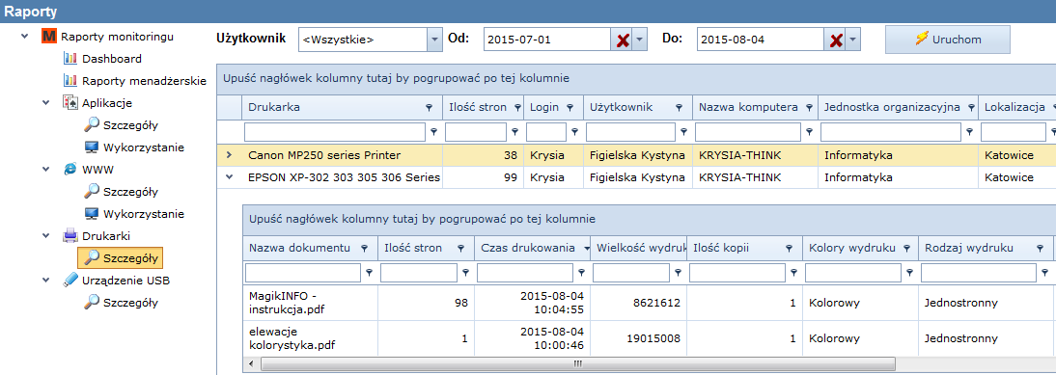Run the report with Uruchom button
Viewport: 1056px width, 375px height.
click(x=948, y=40)
